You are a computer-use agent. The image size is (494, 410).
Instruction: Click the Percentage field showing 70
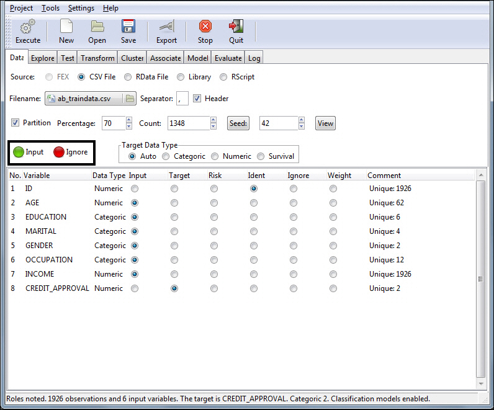[114, 123]
